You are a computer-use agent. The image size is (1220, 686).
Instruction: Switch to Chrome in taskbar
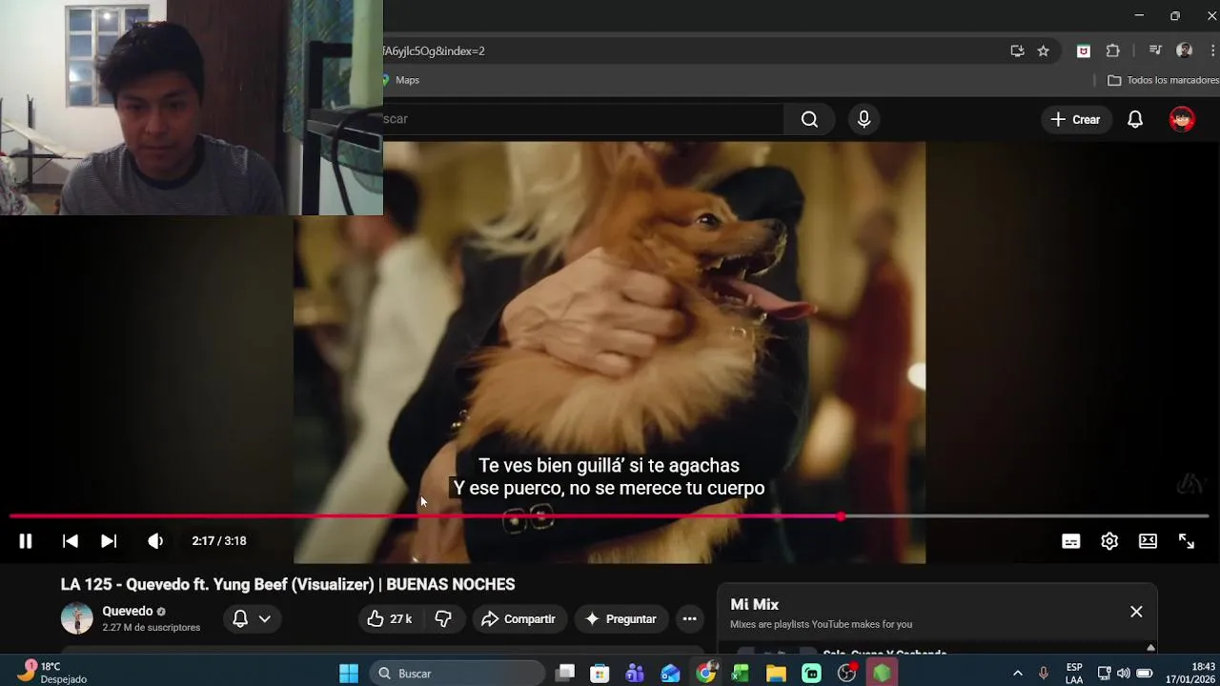(705, 674)
